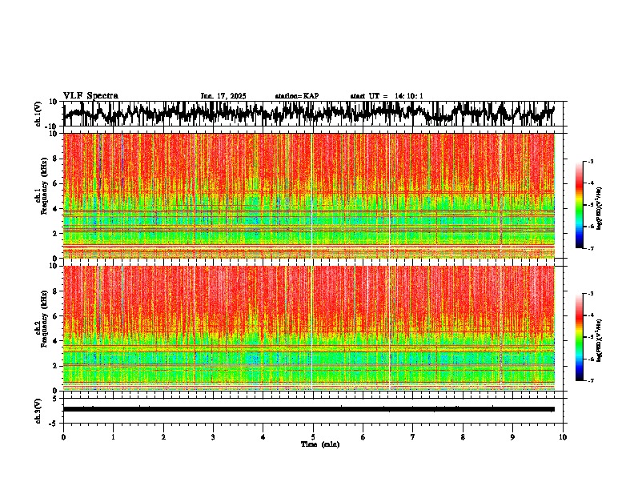The width and height of the screenshot is (634, 490).
Task: Click the 'station=KAP' label
Action: (x=297, y=96)
